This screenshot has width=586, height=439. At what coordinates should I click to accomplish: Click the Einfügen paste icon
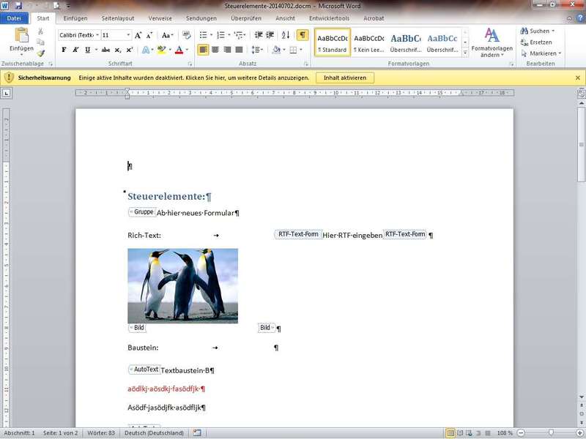(21, 35)
